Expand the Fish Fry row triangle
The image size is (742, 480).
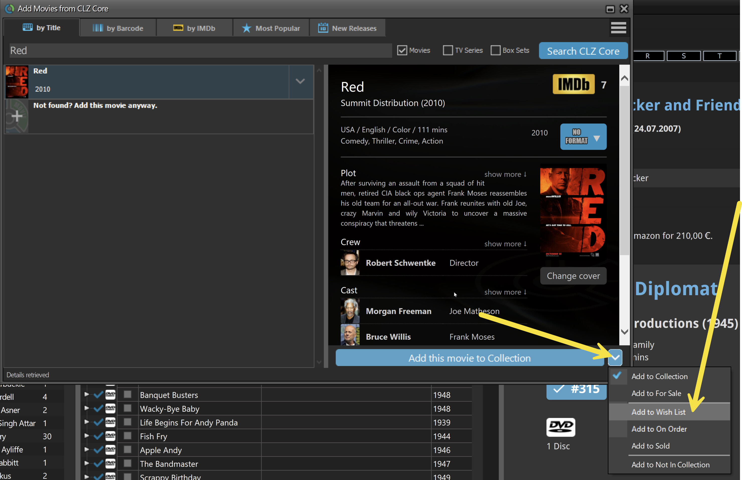[x=86, y=435]
